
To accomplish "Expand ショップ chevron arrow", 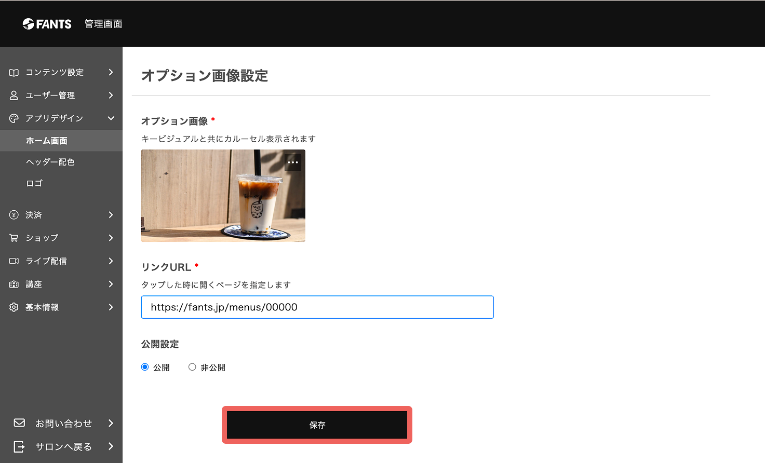I will 111,238.
